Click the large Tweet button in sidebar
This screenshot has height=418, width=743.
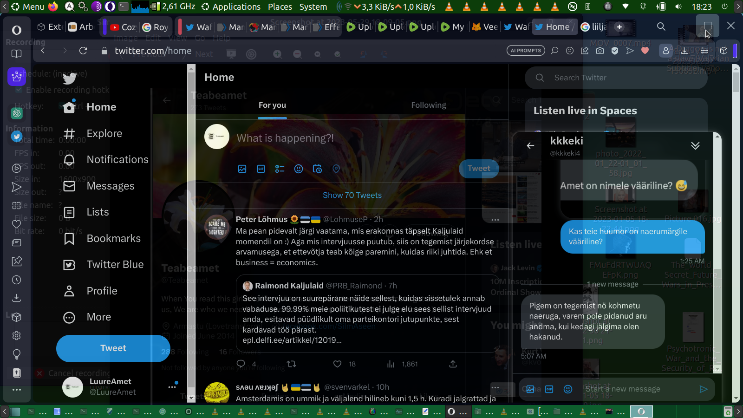[113, 348]
